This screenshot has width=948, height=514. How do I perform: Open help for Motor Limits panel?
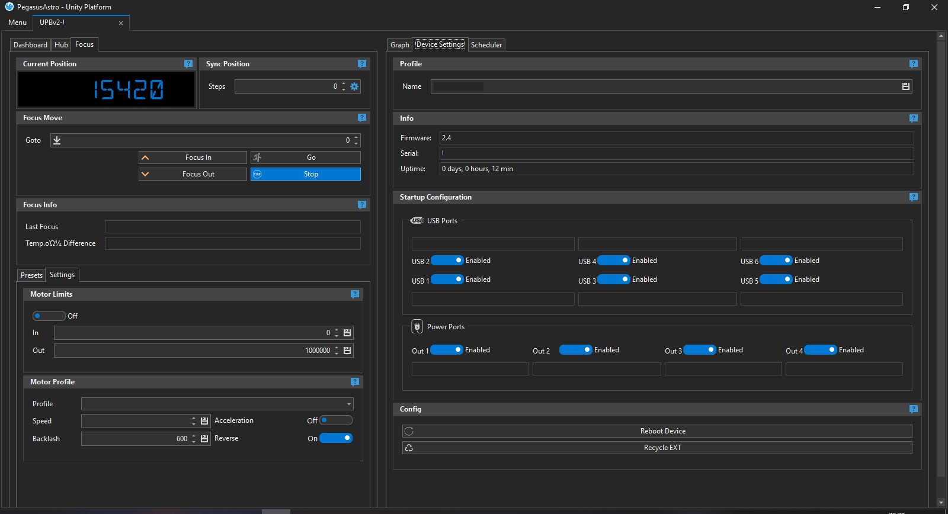[355, 294]
